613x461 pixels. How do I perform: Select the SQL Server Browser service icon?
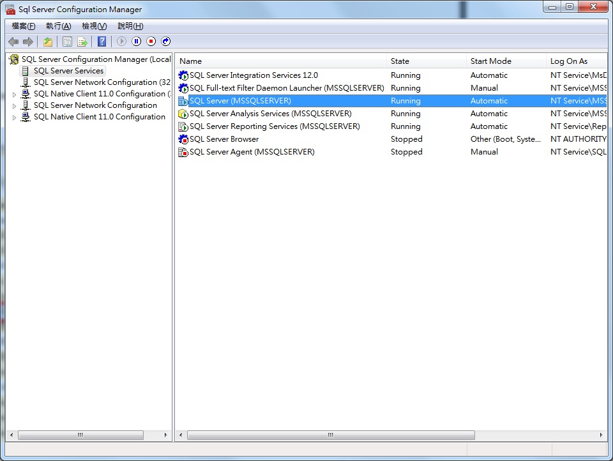coord(184,139)
